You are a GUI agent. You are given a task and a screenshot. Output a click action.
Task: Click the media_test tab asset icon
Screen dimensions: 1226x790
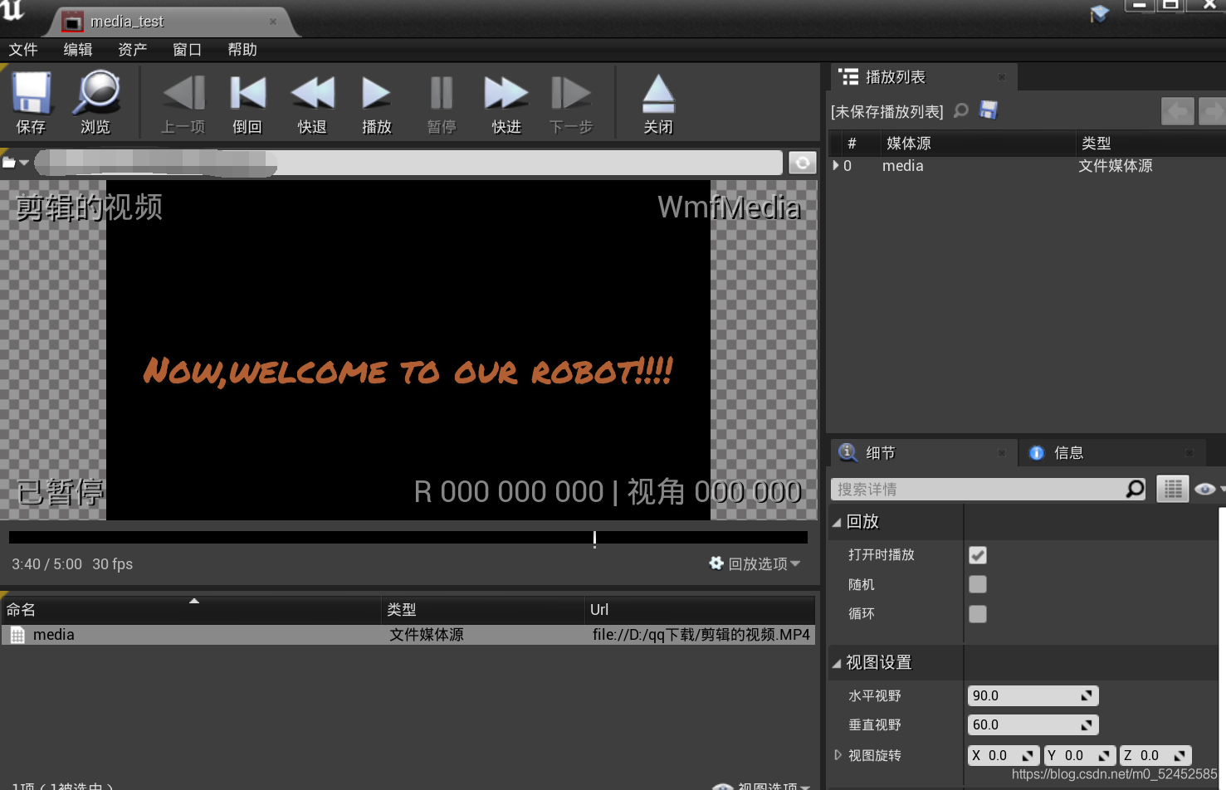(x=73, y=22)
